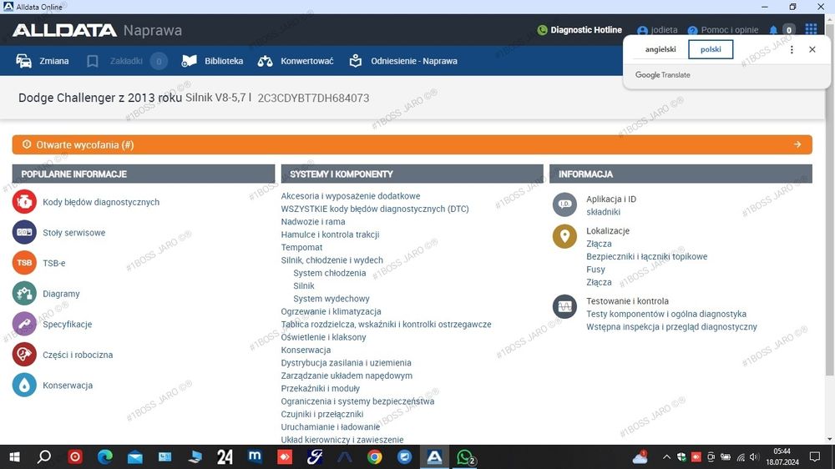Open Oświetlenie i klaksony

point(323,337)
